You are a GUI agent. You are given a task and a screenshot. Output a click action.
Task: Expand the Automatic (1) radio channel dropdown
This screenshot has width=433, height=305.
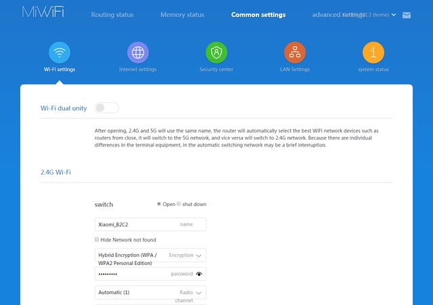[x=150, y=293]
